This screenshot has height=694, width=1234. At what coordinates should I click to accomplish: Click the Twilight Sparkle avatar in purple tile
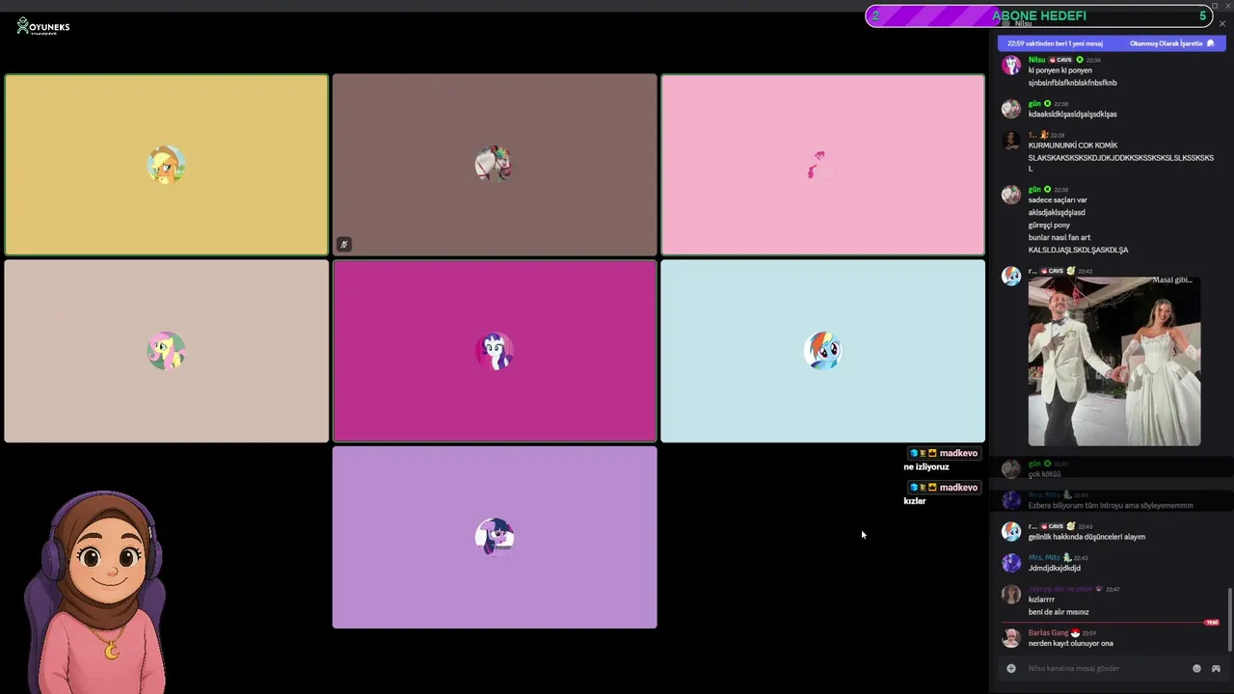(x=495, y=537)
